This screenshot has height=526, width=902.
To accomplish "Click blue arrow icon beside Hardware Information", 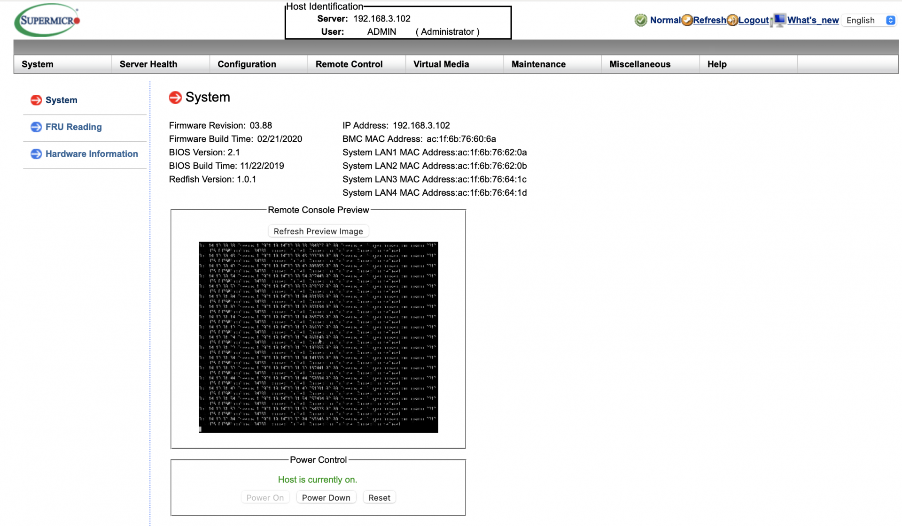I will tap(36, 154).
